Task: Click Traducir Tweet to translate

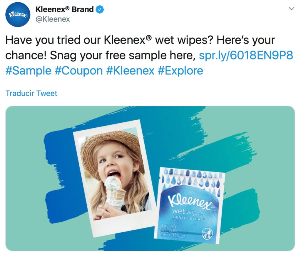Action: click(31, 93)
